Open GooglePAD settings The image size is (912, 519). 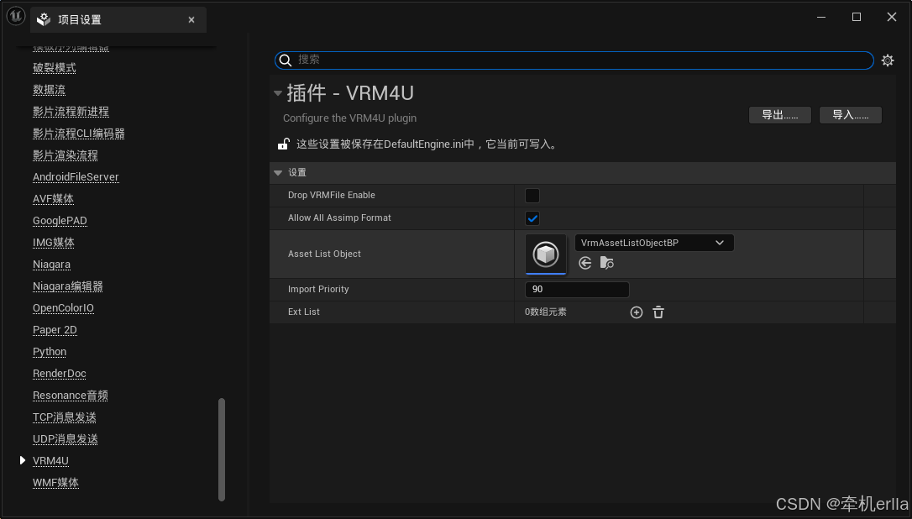60,221
